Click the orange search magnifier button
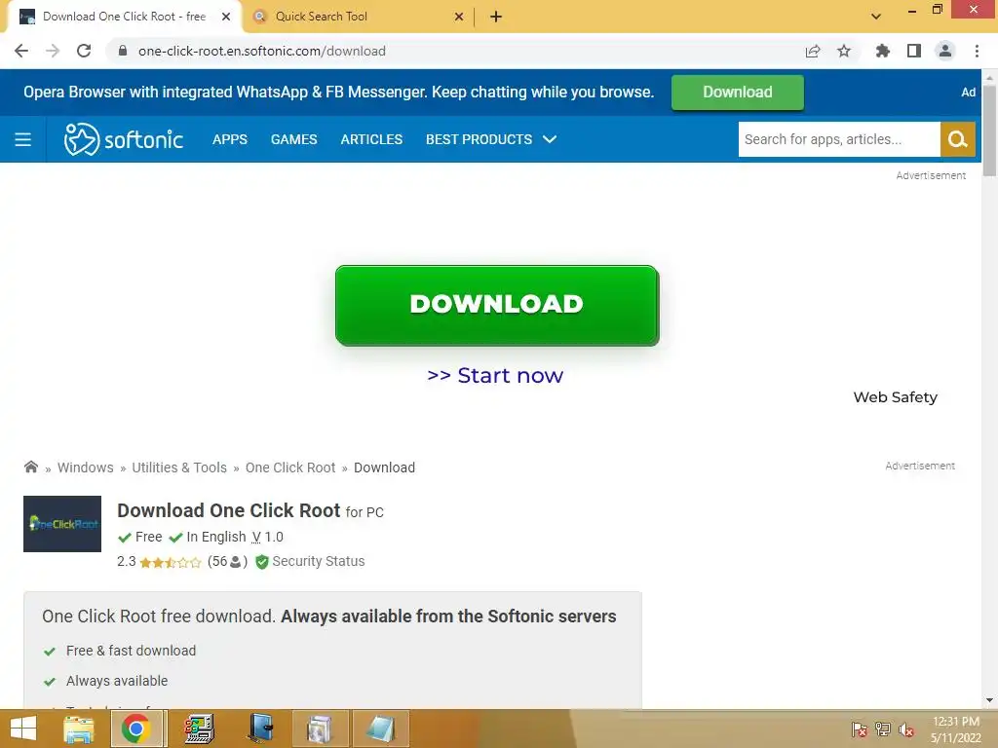The image size is (998, 748). click(958, 139)
